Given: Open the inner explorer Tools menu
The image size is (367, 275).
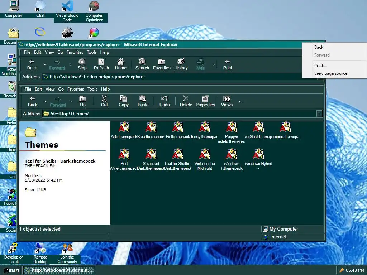Looking at the screenshot, I should click(92, 89).
